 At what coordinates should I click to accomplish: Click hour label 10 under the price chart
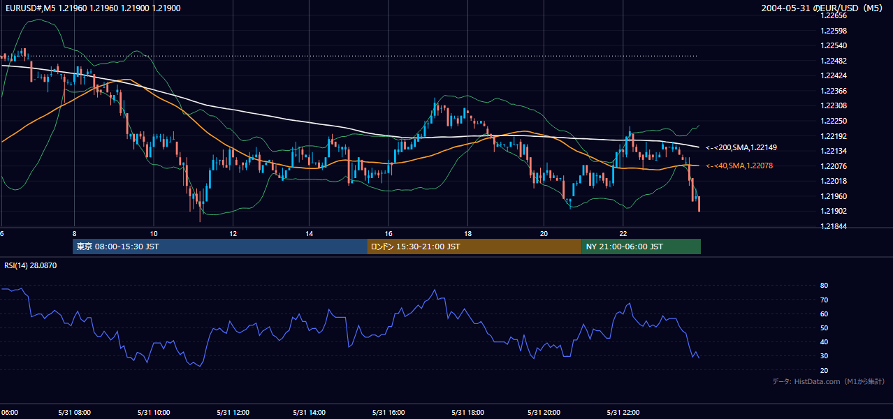[154, 233]
